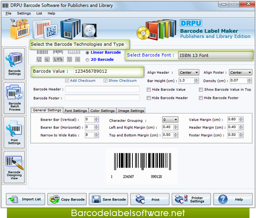
Task: Adjust Header Margin stepper
Action: pyautogui.click(x=241, y=127)
